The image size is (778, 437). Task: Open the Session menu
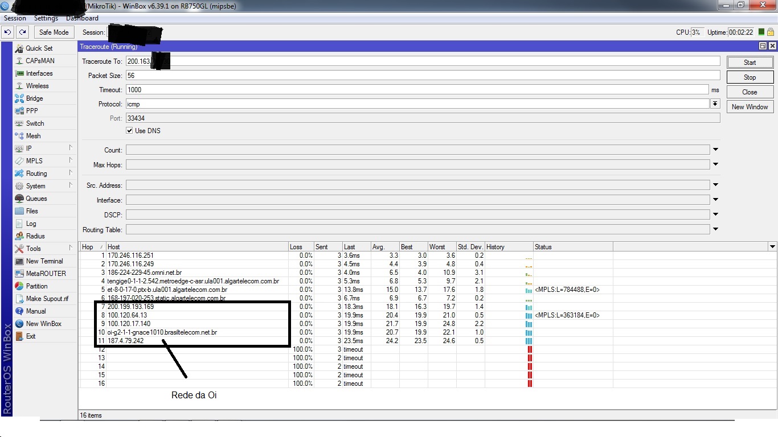[x=15, y=18]
